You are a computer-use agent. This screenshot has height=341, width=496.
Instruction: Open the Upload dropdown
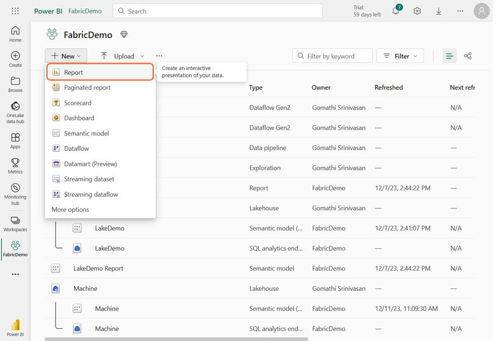123,56
